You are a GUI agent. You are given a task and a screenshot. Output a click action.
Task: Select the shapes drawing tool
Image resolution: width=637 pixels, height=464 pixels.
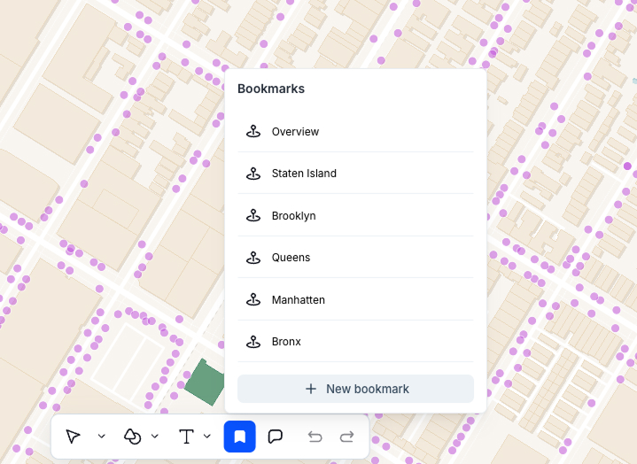[133, 437]
